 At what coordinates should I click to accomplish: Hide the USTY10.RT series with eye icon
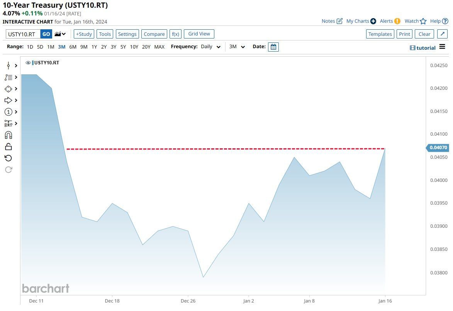coord(28,62)
